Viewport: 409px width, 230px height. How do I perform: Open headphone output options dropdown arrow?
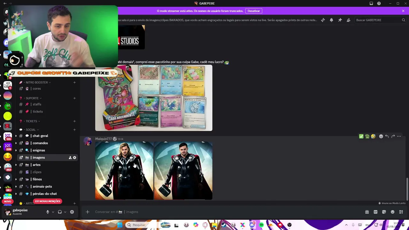point(65,212)
